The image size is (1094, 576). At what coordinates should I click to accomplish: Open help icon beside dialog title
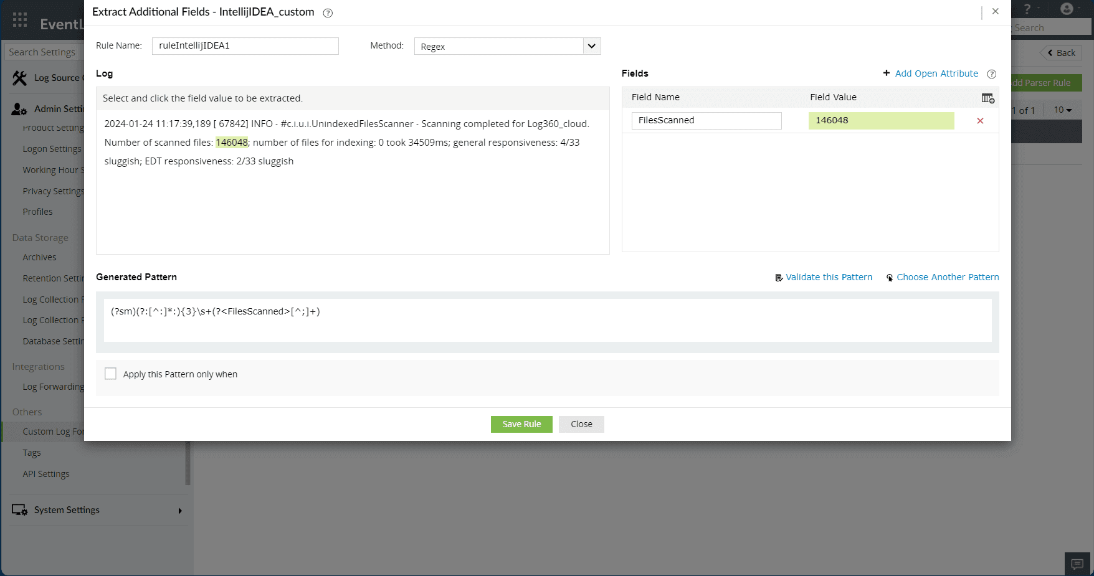(328, 13)
